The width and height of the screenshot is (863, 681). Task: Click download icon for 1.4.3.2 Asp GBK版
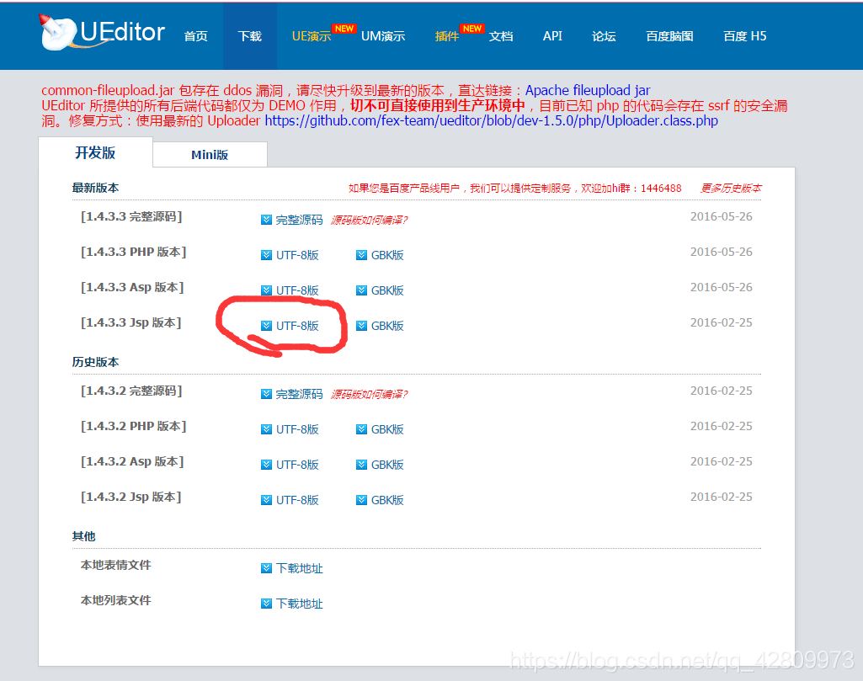[361, 465]
